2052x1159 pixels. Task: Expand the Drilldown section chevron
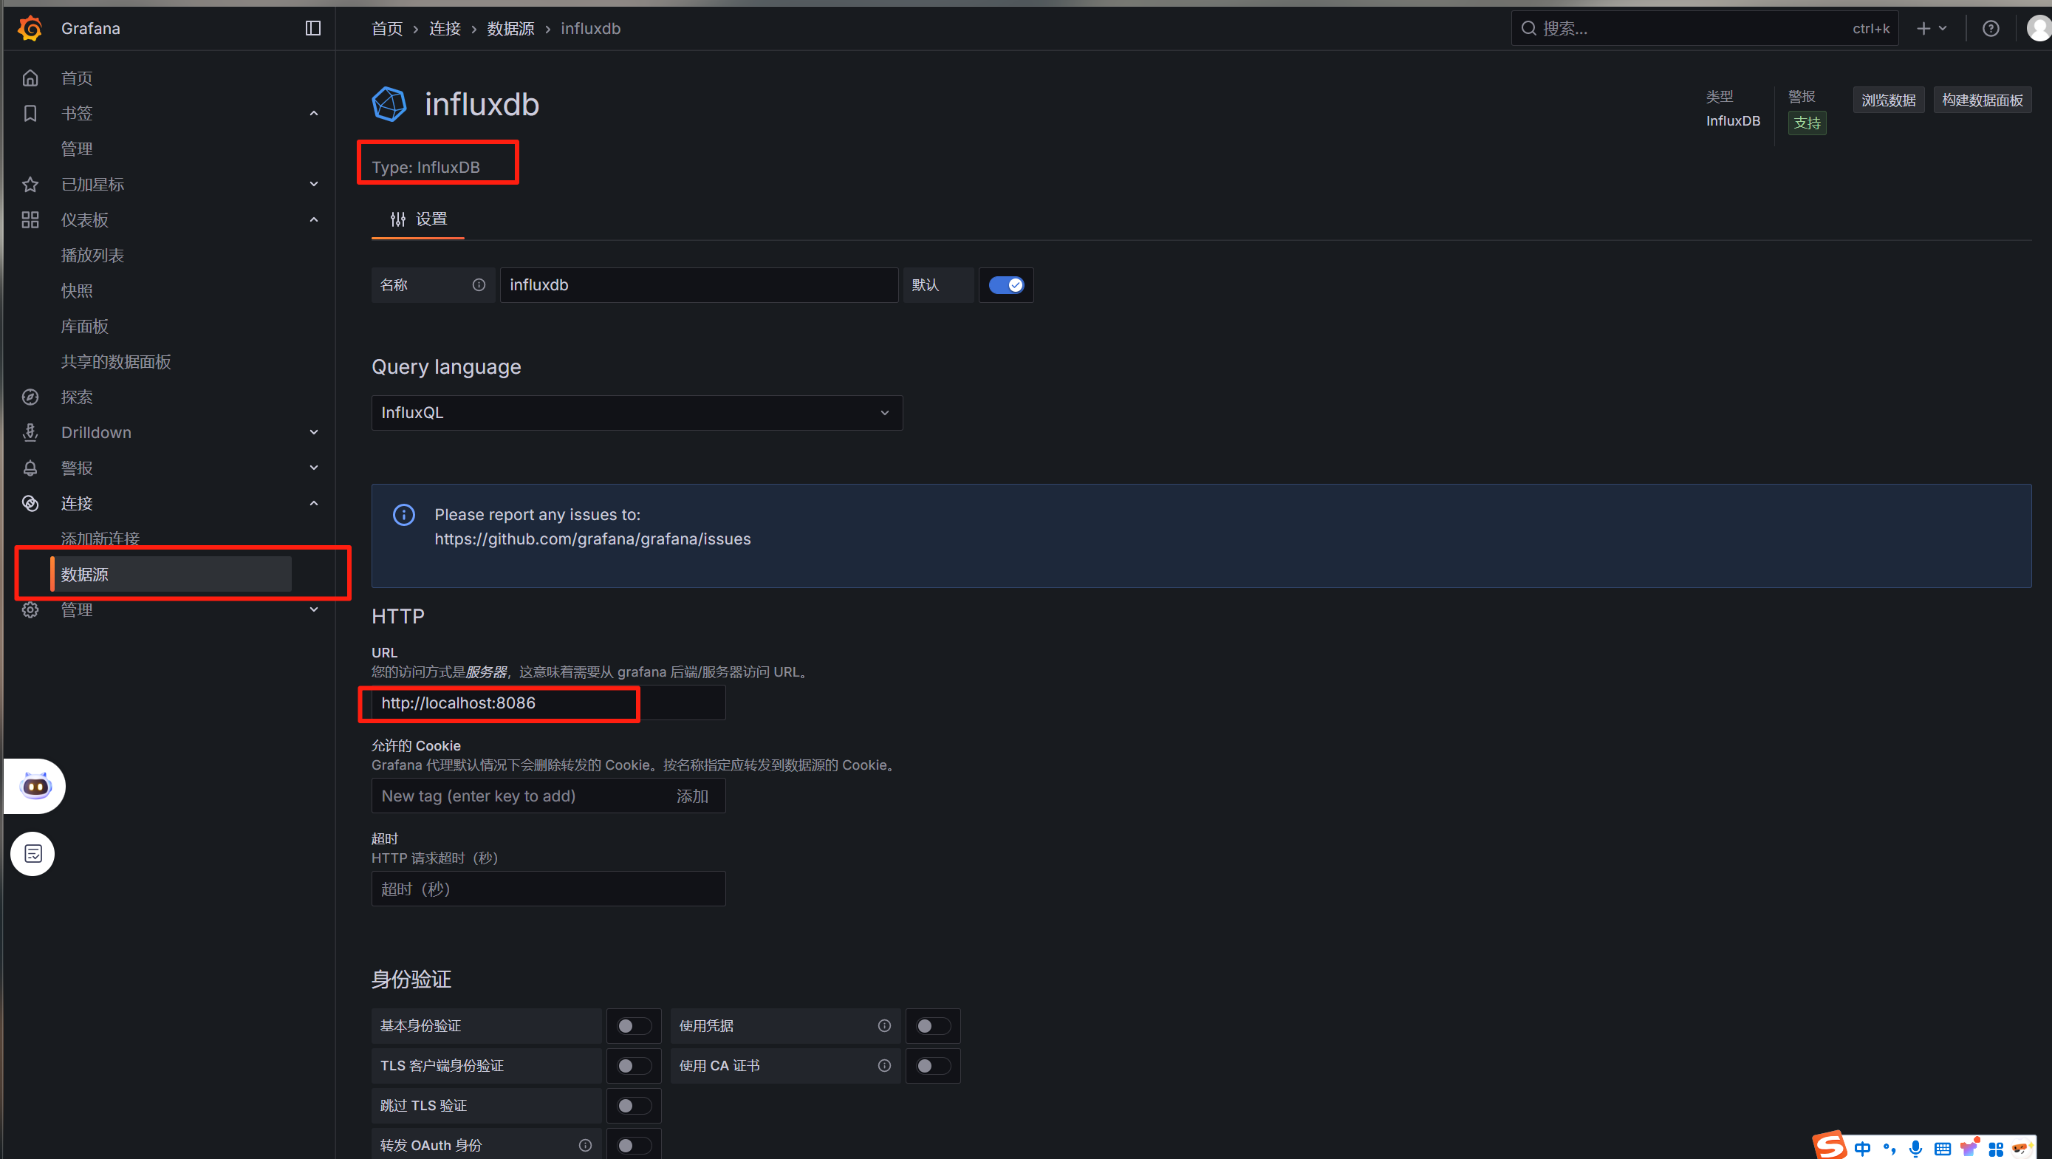pyautogui.click(x=314, y=433)
